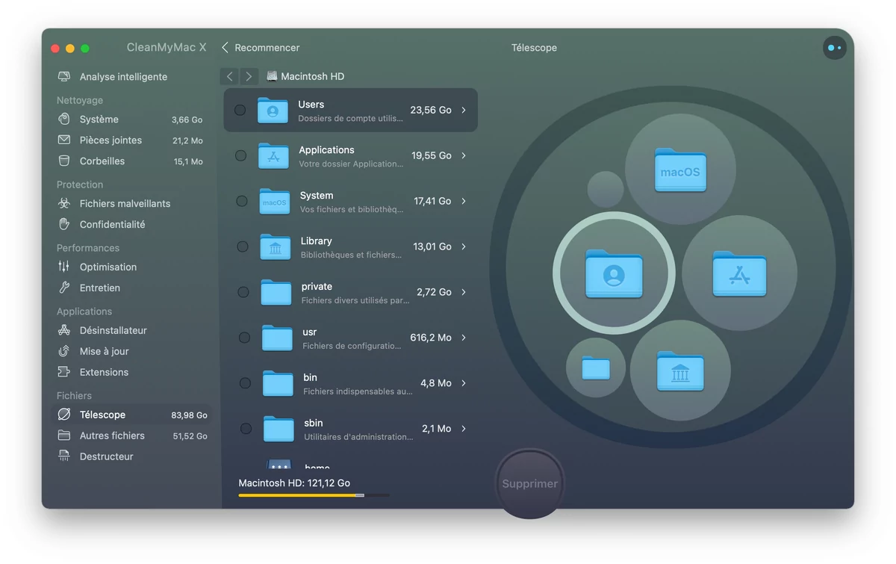Click the Library folder icon in list

tap(275, 247)
